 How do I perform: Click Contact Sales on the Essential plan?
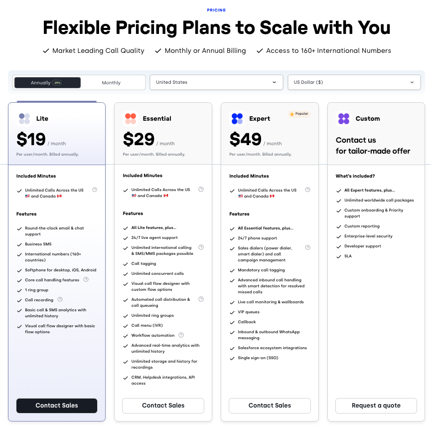[163, 406]
